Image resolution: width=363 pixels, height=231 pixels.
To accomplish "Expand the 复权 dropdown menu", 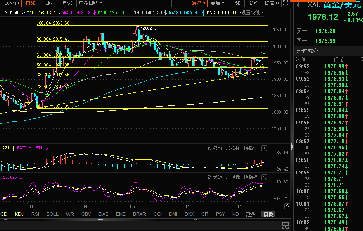I will click(198, 3).
